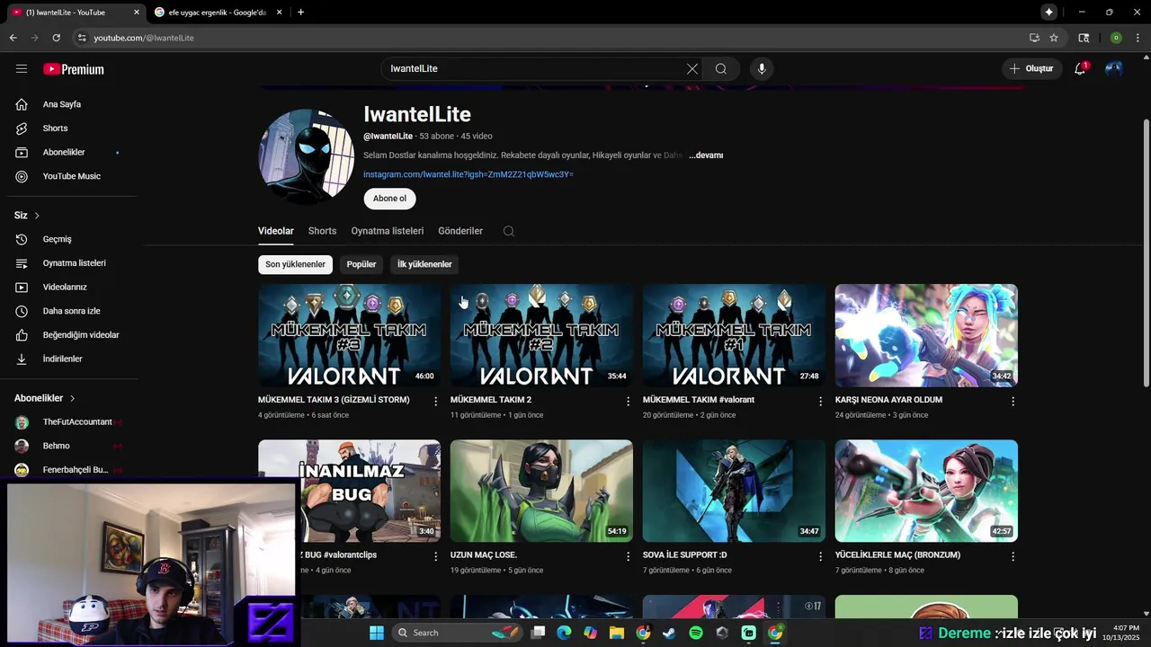Select Son yüklenenler filter chip

click(295, 264)
